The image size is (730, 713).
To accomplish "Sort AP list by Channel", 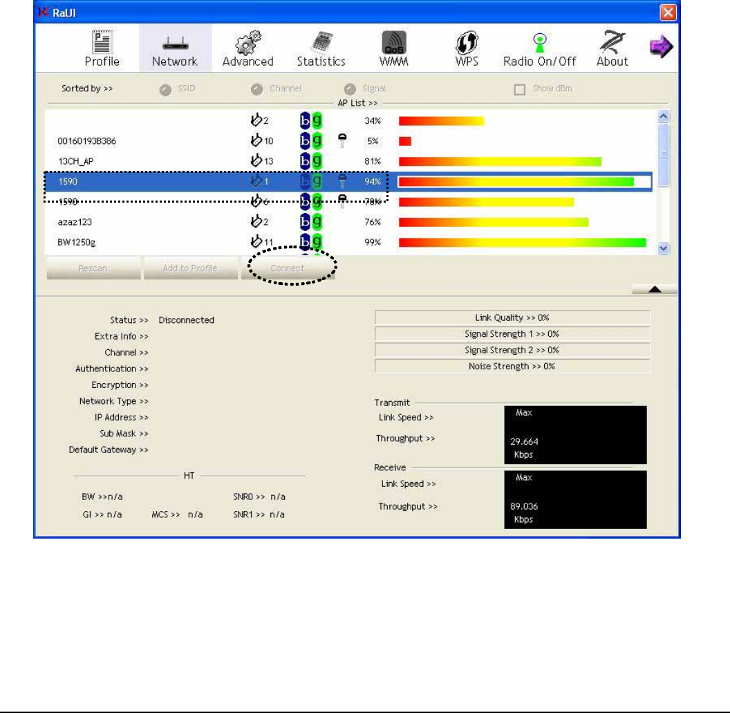I will coord(256,89).
